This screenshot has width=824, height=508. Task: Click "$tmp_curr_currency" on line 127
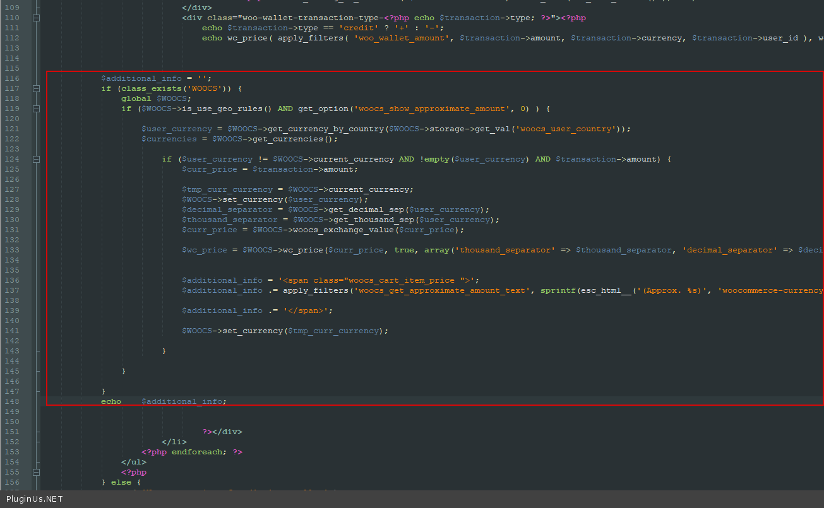tap(227, 189)
